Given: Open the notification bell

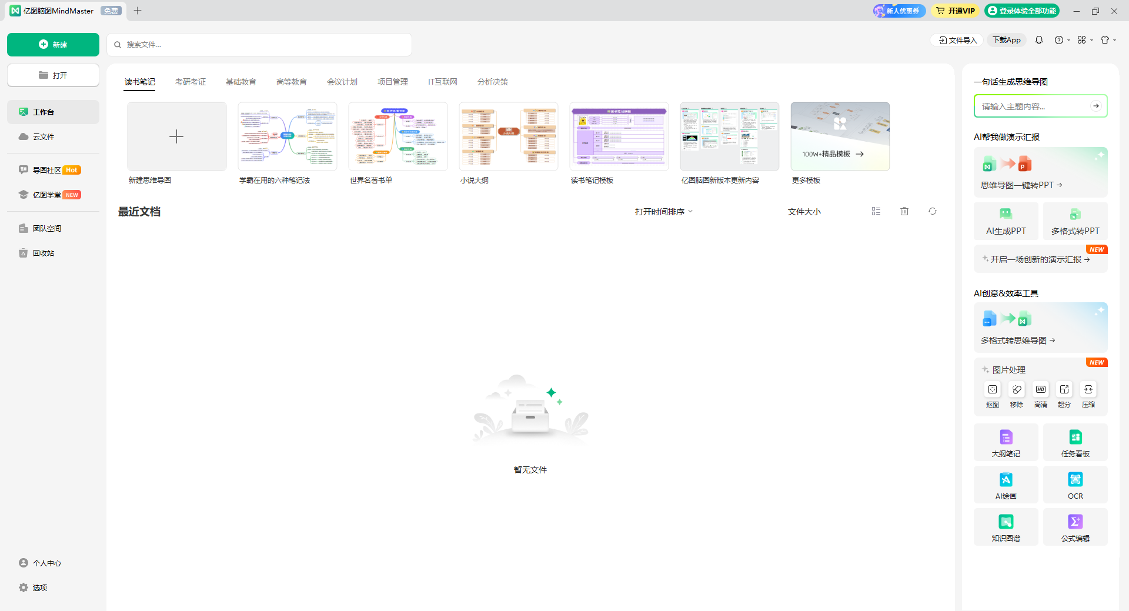Looking at the screenshot, I should pyautogui.click(x=1039, y=40).
